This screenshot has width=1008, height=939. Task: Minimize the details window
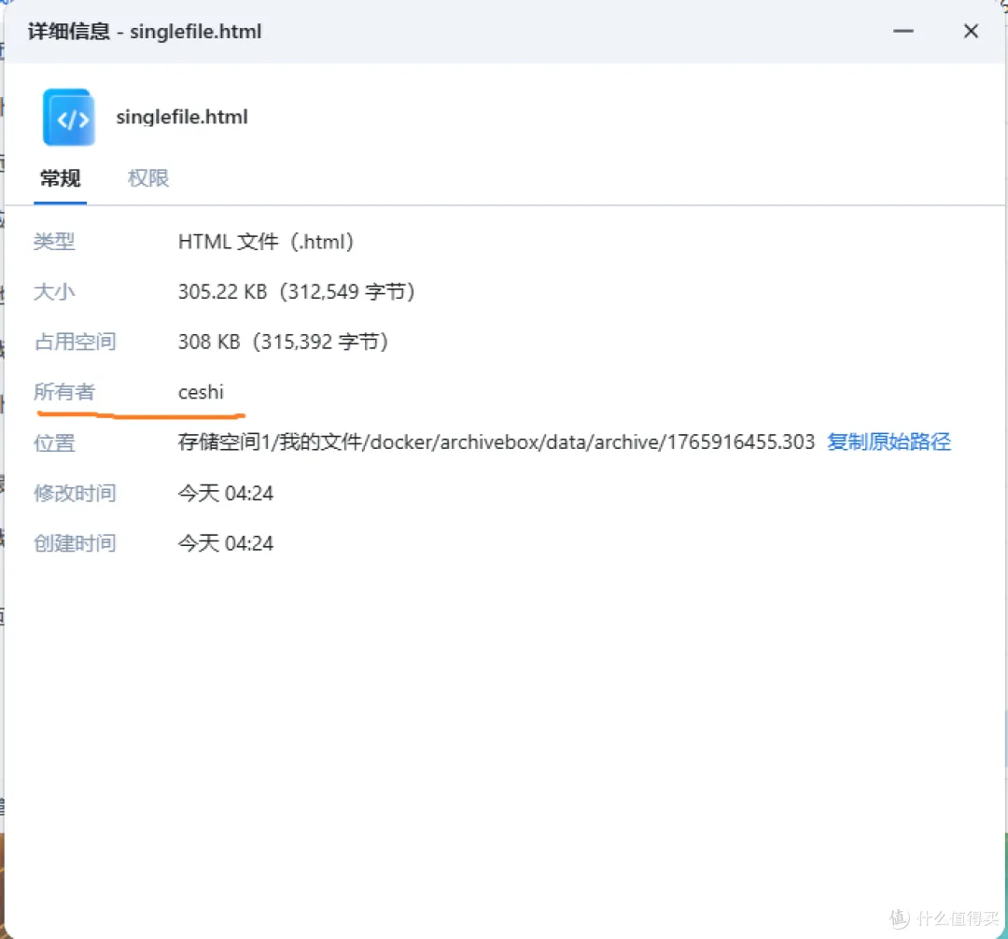click(903, 31)
